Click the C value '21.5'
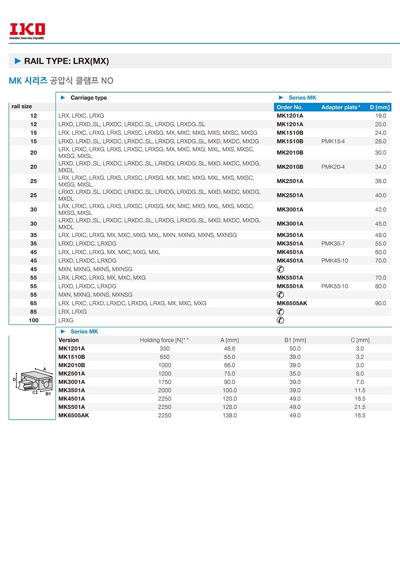Image resolution: width=400 pixels, height=567 pixels. click(360, 407)
